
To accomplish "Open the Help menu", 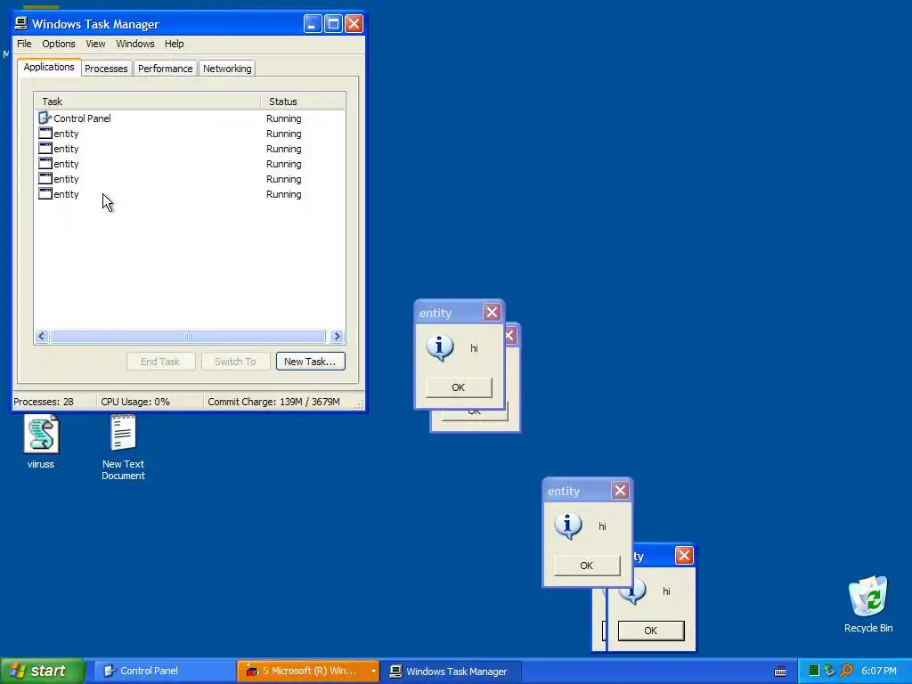I will point(174,44).
